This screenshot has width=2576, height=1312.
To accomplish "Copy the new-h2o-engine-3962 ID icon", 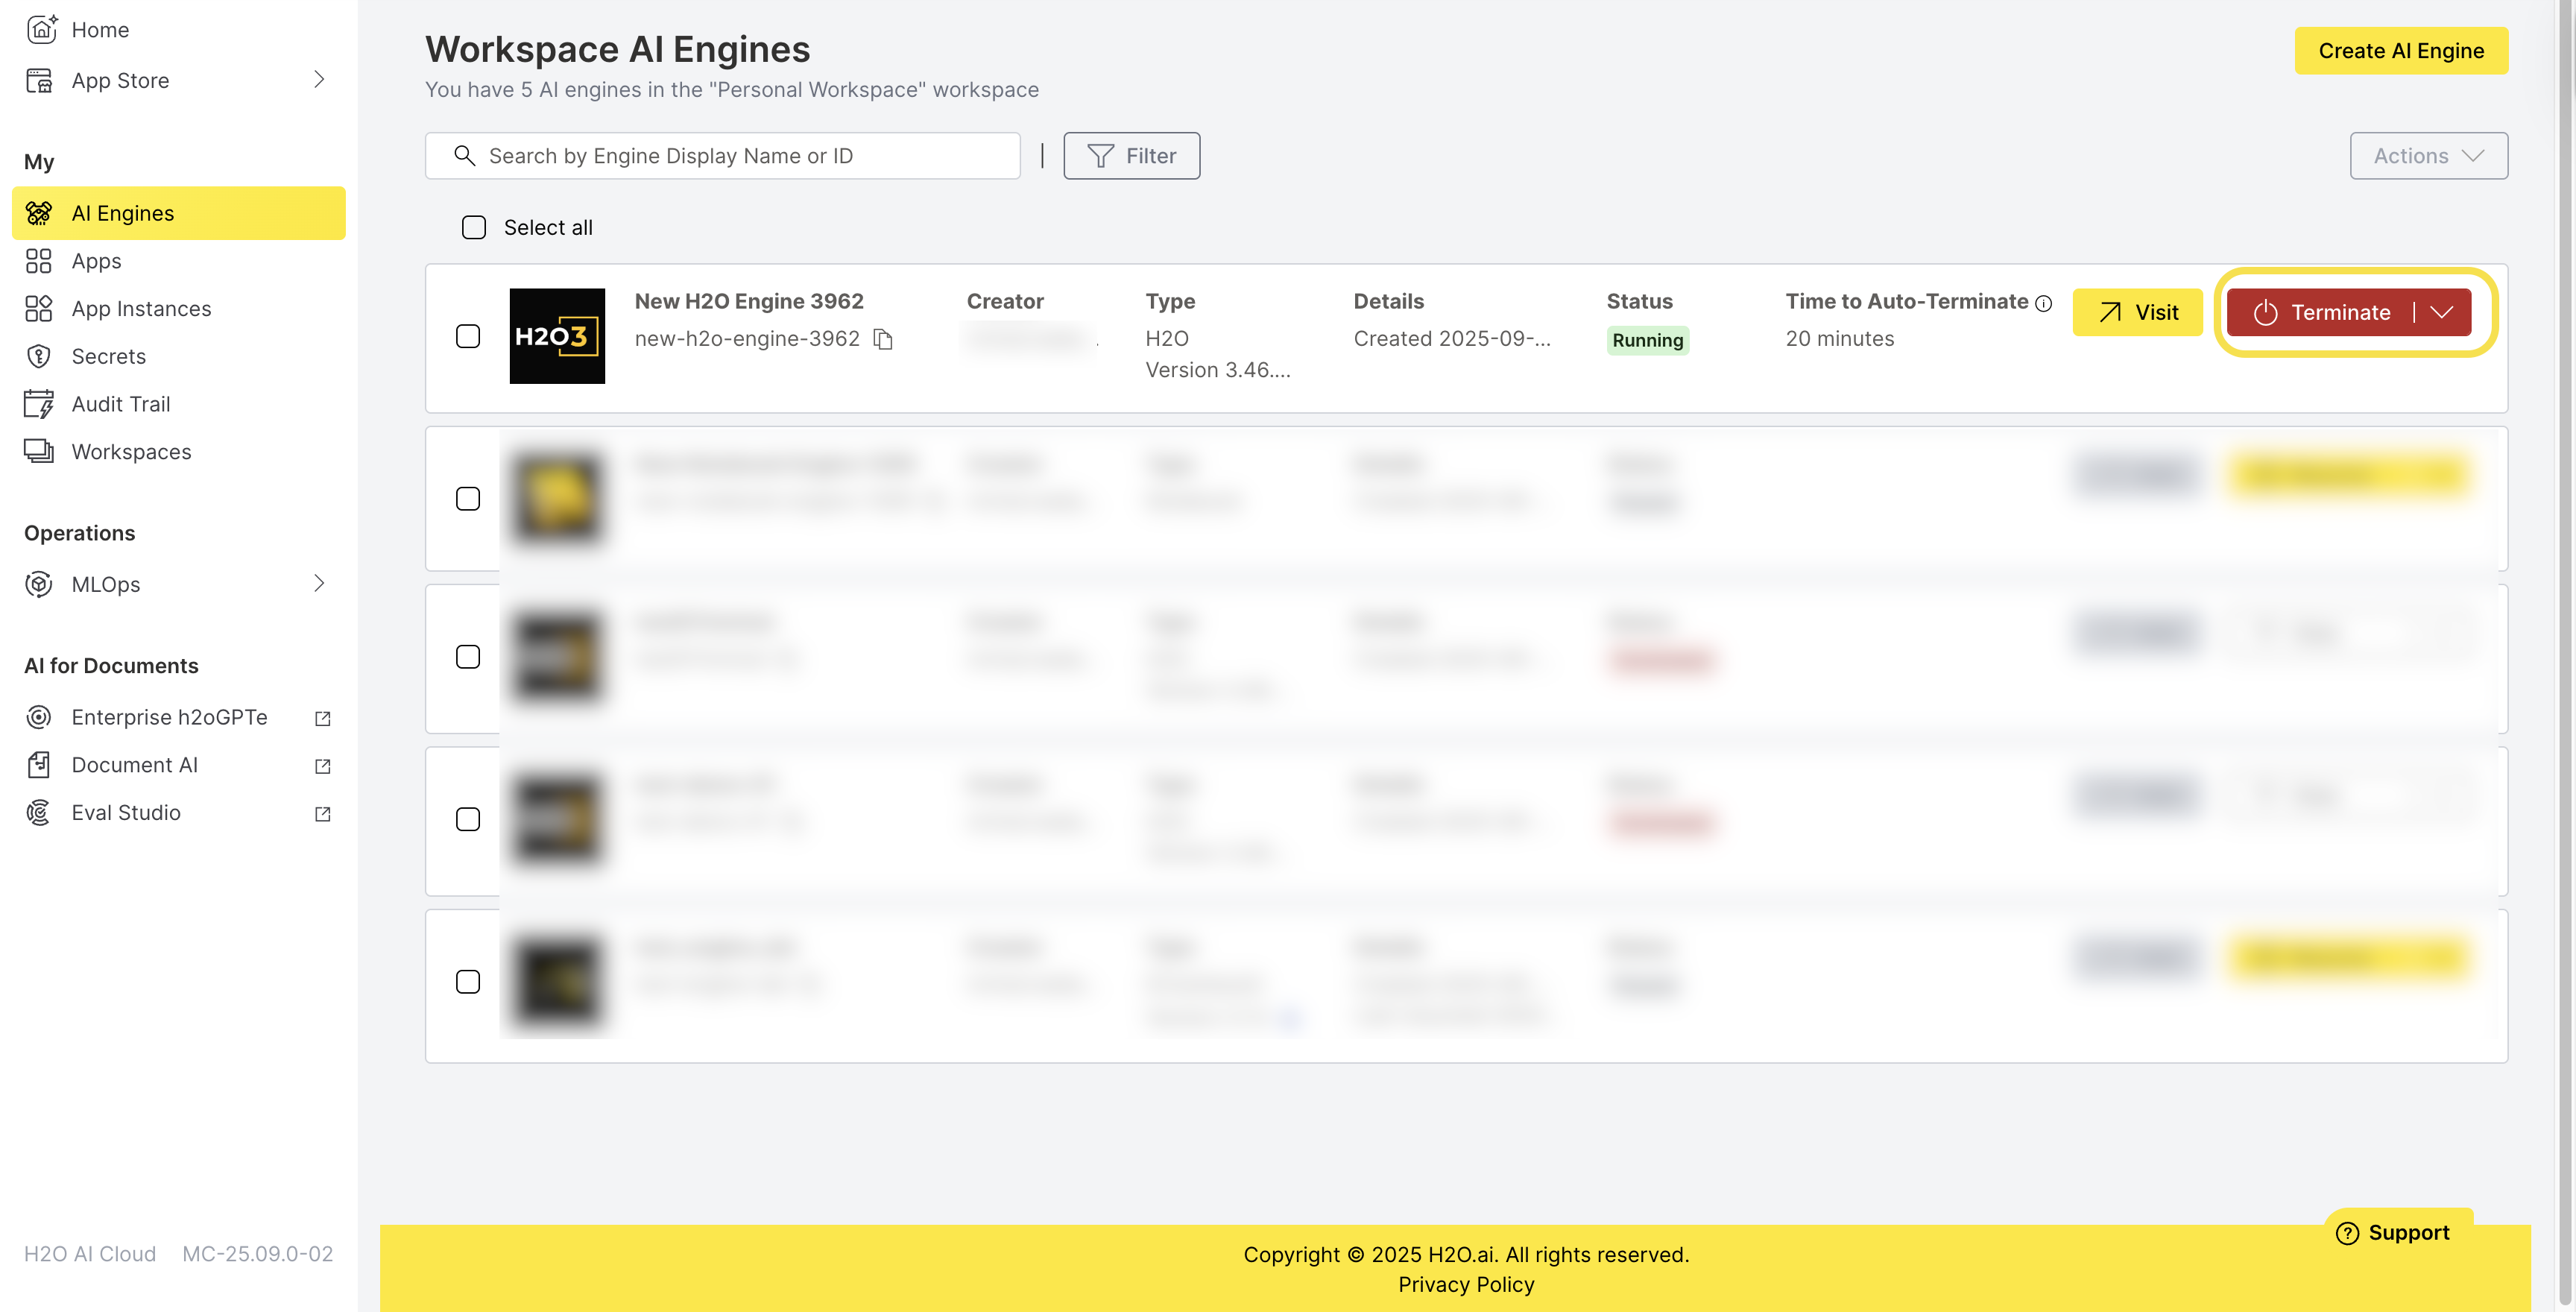I will click(x=883, y=340).
